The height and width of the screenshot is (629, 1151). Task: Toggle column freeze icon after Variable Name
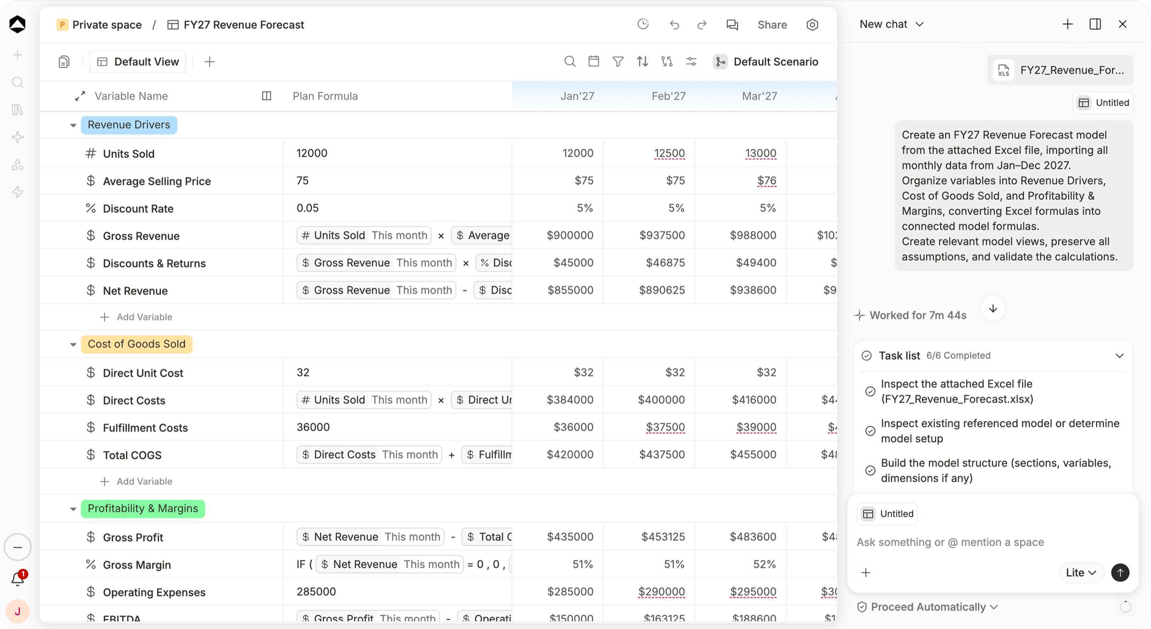[x=267, y=96]
